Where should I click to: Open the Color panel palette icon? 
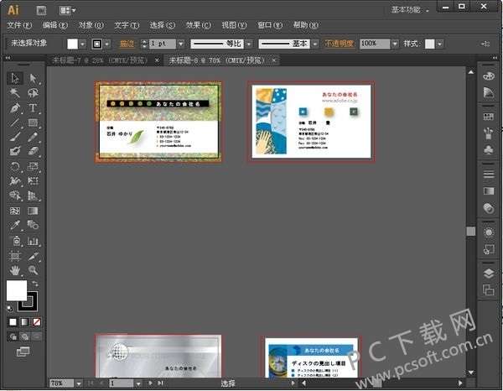click(x=489, y=76)
